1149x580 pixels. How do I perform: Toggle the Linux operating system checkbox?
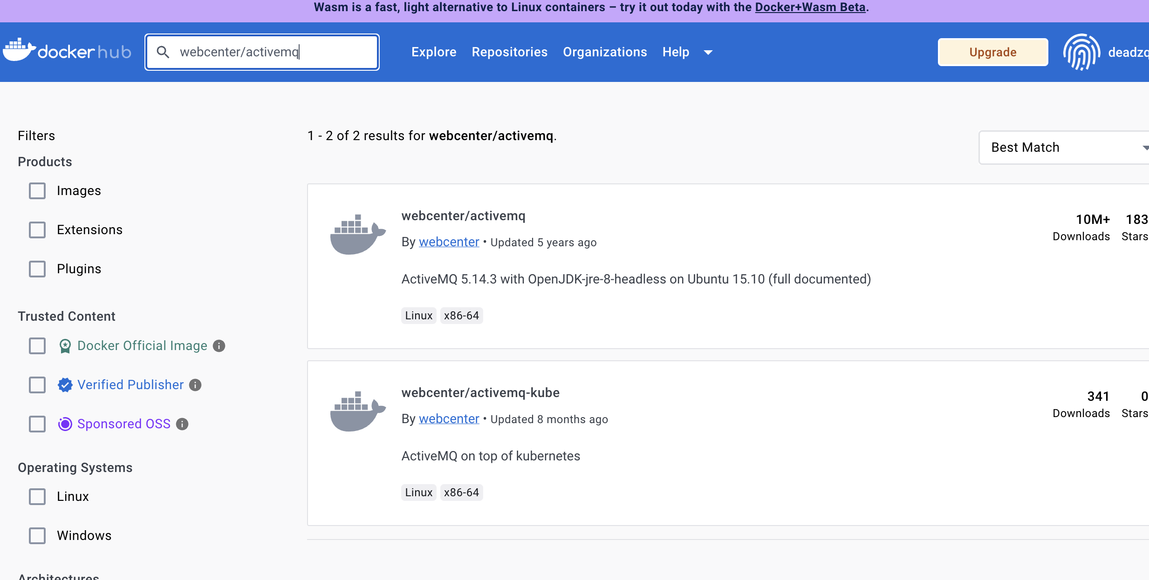click(37, 497)
